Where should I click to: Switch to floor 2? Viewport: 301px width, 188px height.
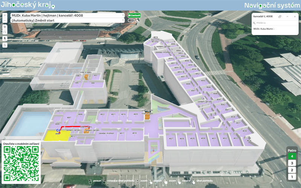click(x=292, y=170)
